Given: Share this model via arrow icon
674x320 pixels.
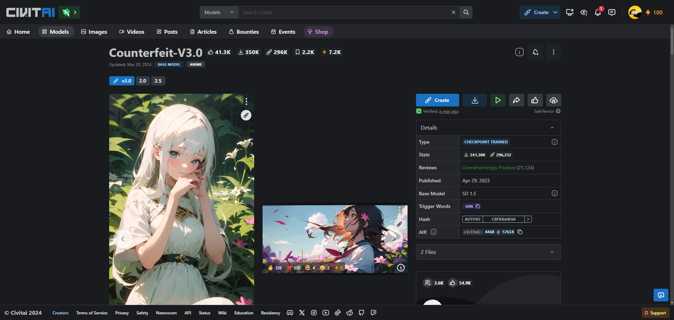Looking at the screenshot, I should coord(516,100).
